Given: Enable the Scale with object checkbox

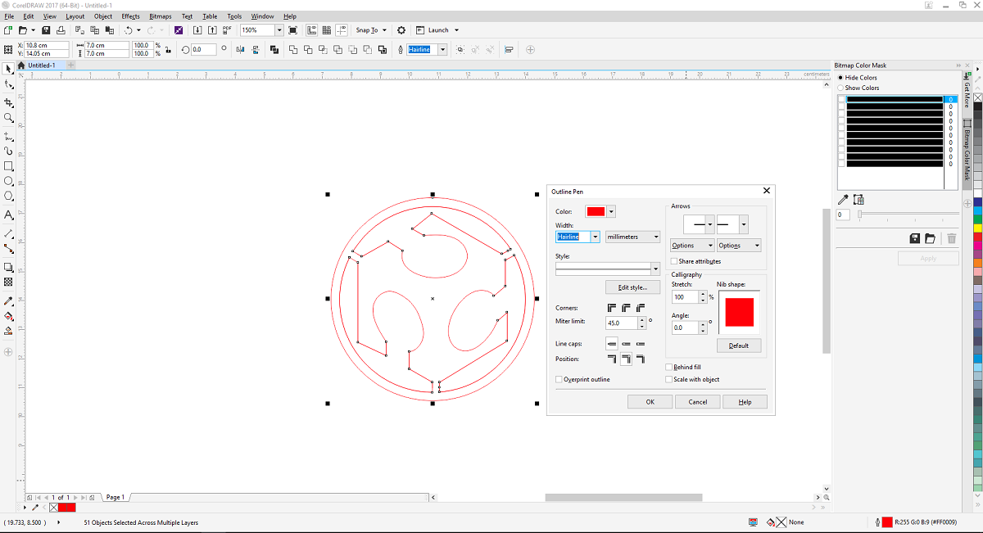Looking at the screenshot, I should point(668,379).
